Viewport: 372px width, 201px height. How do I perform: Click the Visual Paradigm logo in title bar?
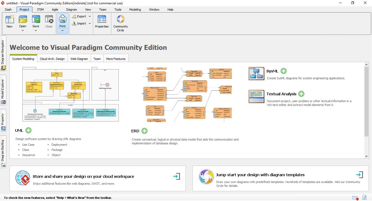3,3
